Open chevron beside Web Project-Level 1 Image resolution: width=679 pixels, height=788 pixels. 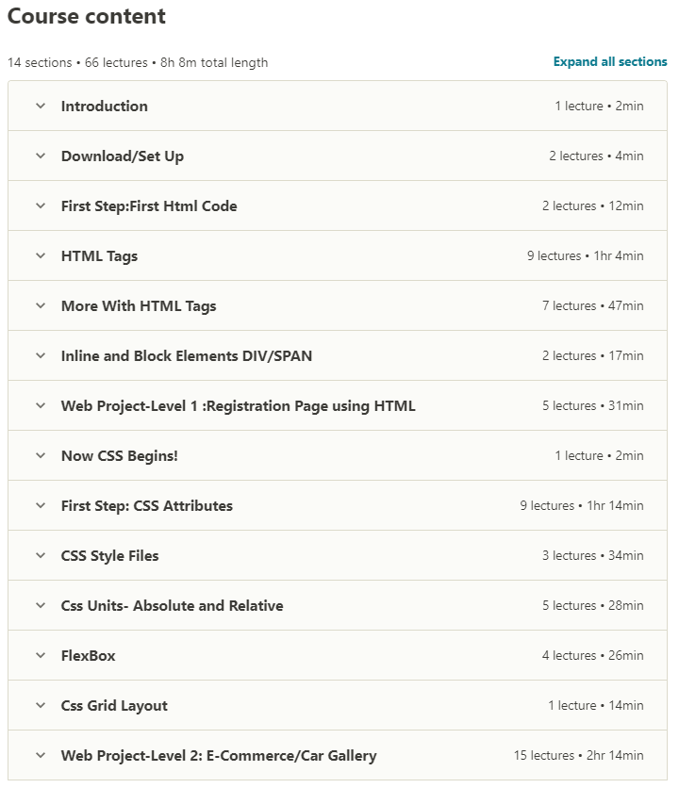click(x=41, y=405)
